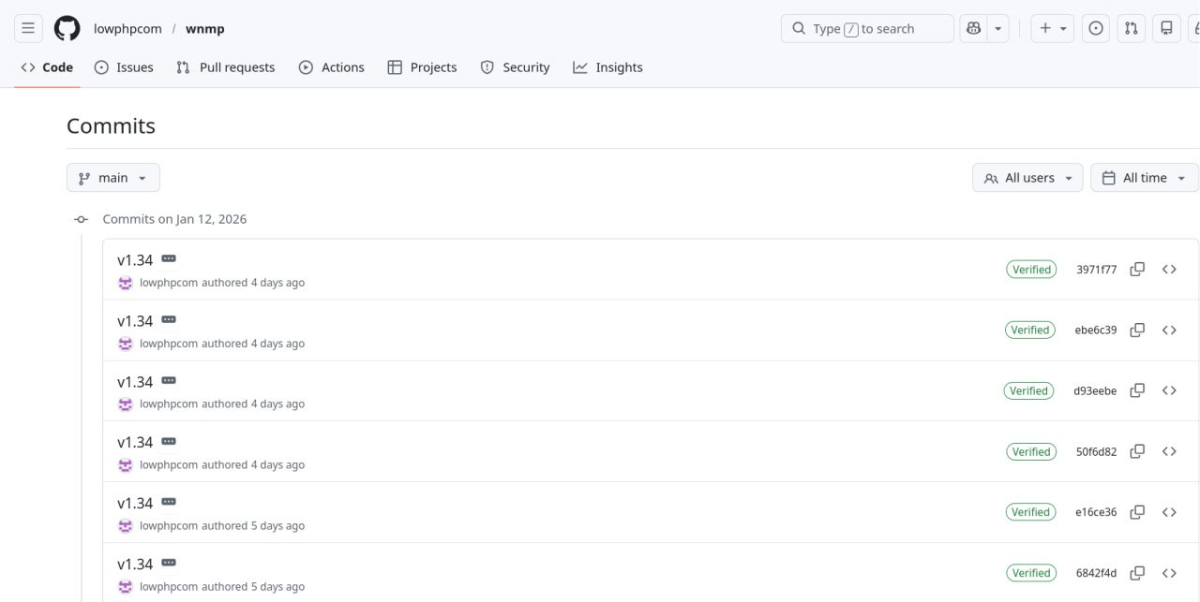Click the GitHub logo icon
Screen dimensions: 1200x602
pos(67,28)
